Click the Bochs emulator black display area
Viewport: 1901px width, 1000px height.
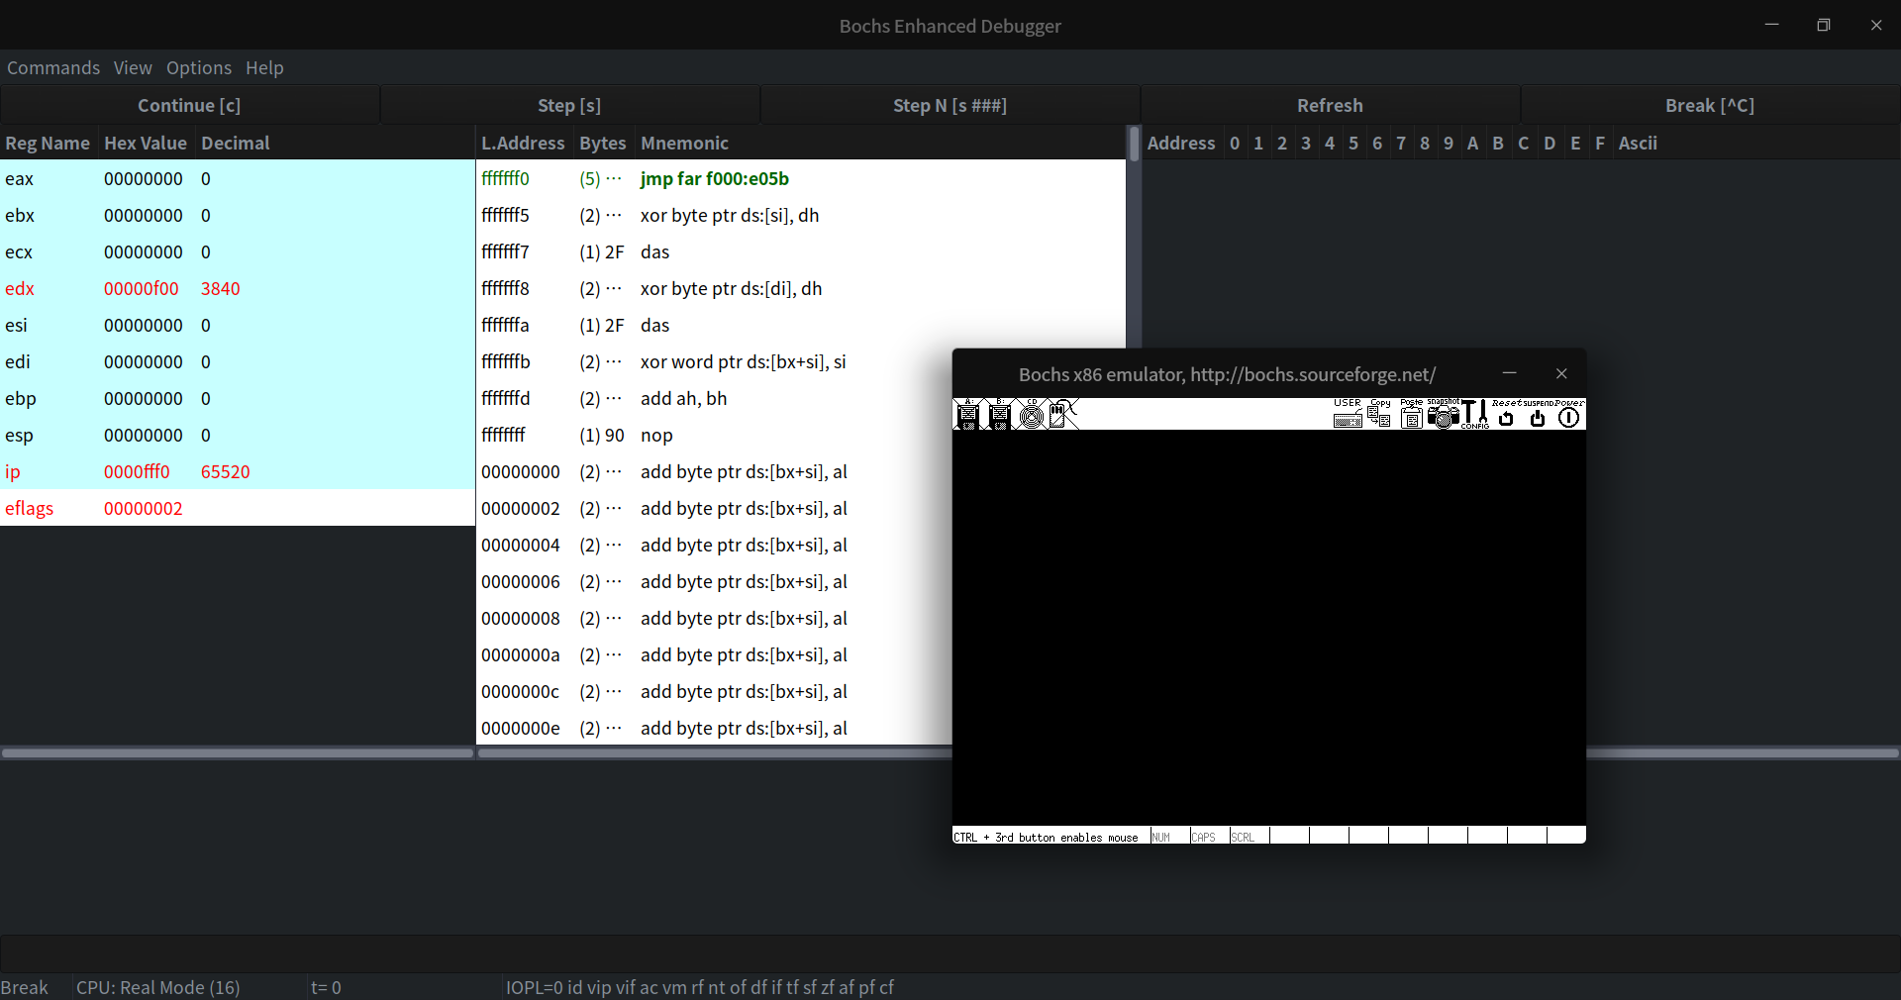pyautogui.click(x=1268, y=628)
